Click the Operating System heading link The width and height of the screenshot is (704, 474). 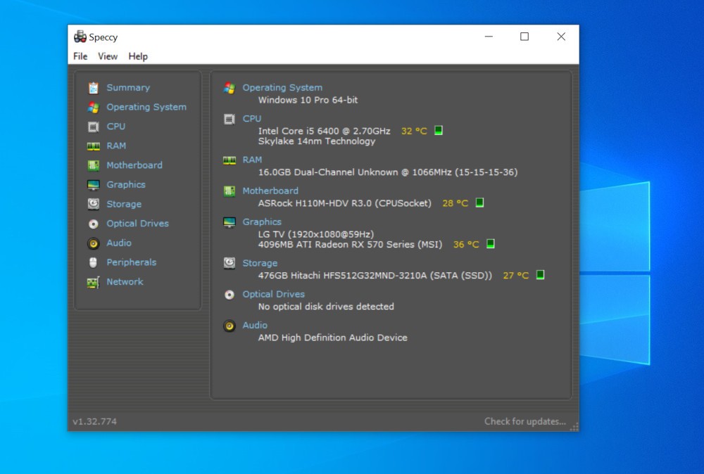click(x=282, y=88)
